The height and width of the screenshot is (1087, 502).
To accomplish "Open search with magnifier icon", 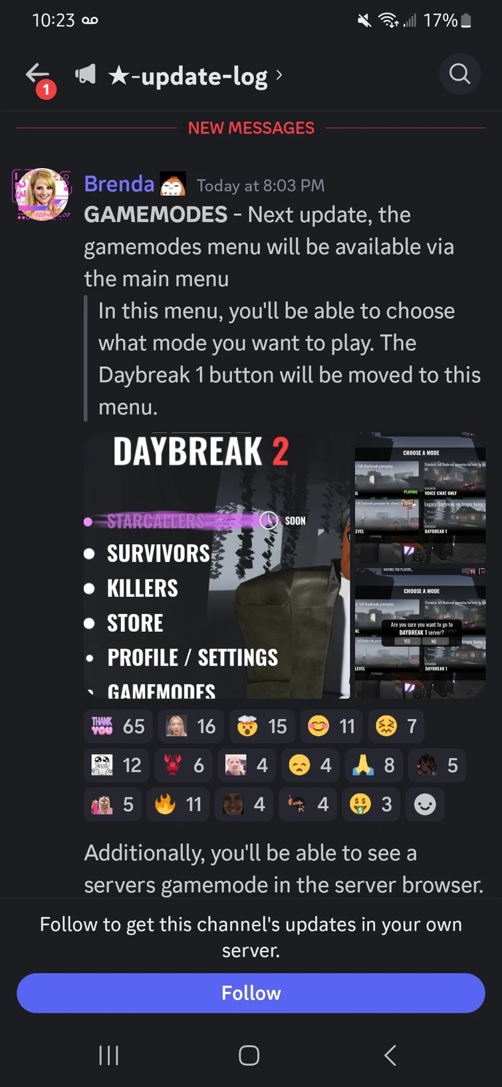I will (459, 74).
